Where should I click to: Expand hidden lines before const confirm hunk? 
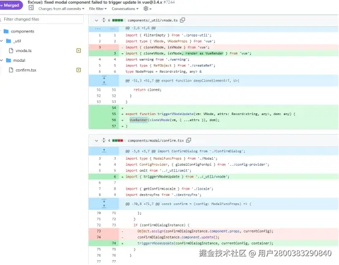click(104, 204)
